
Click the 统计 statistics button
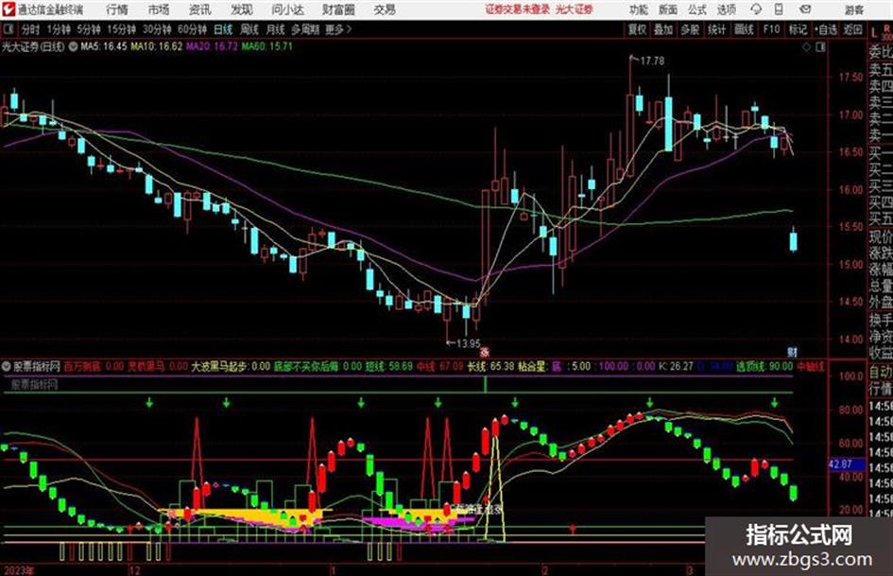716,29
